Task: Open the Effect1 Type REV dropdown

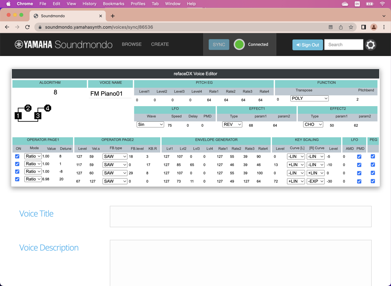Action: [232, 125]
